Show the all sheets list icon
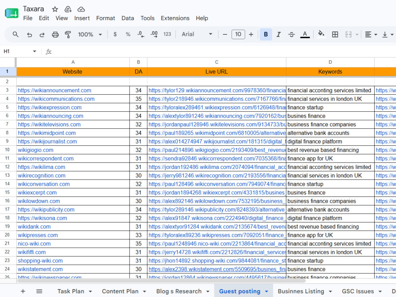396x297 pixels. (39, 291)
